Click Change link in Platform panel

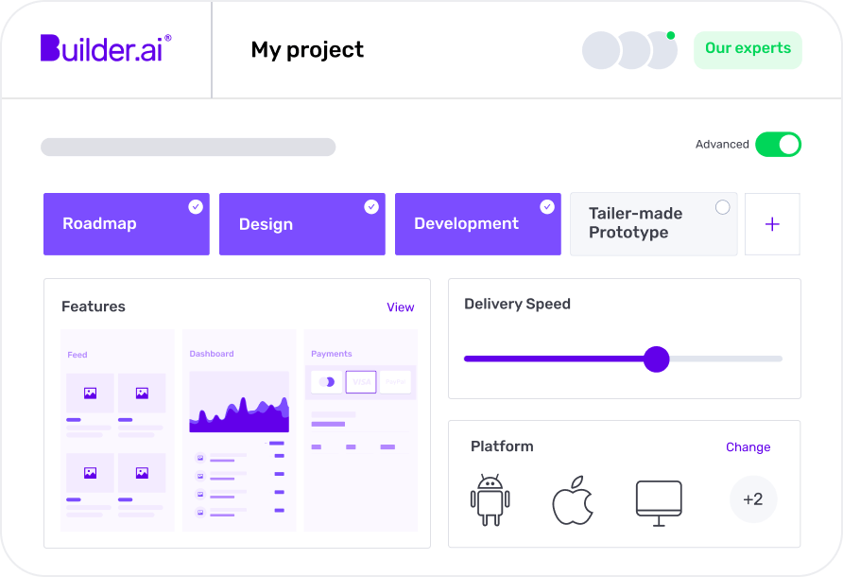tap(748, 447)
